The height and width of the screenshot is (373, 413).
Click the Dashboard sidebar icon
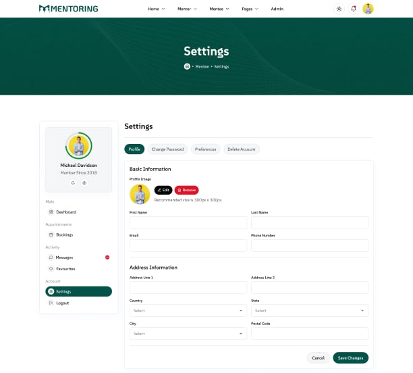tap(51, 212)
